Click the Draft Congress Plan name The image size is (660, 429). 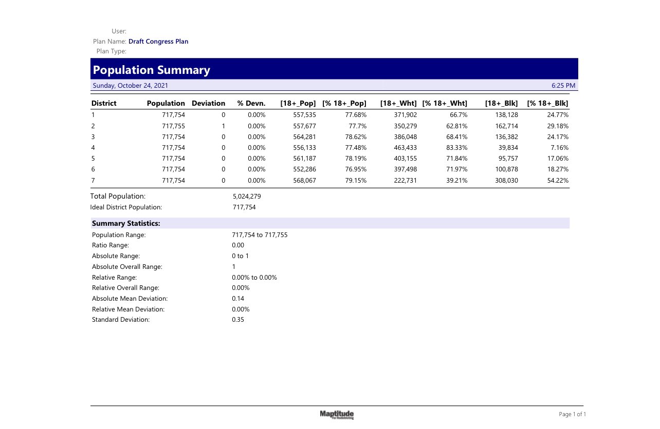pos(158,42)
